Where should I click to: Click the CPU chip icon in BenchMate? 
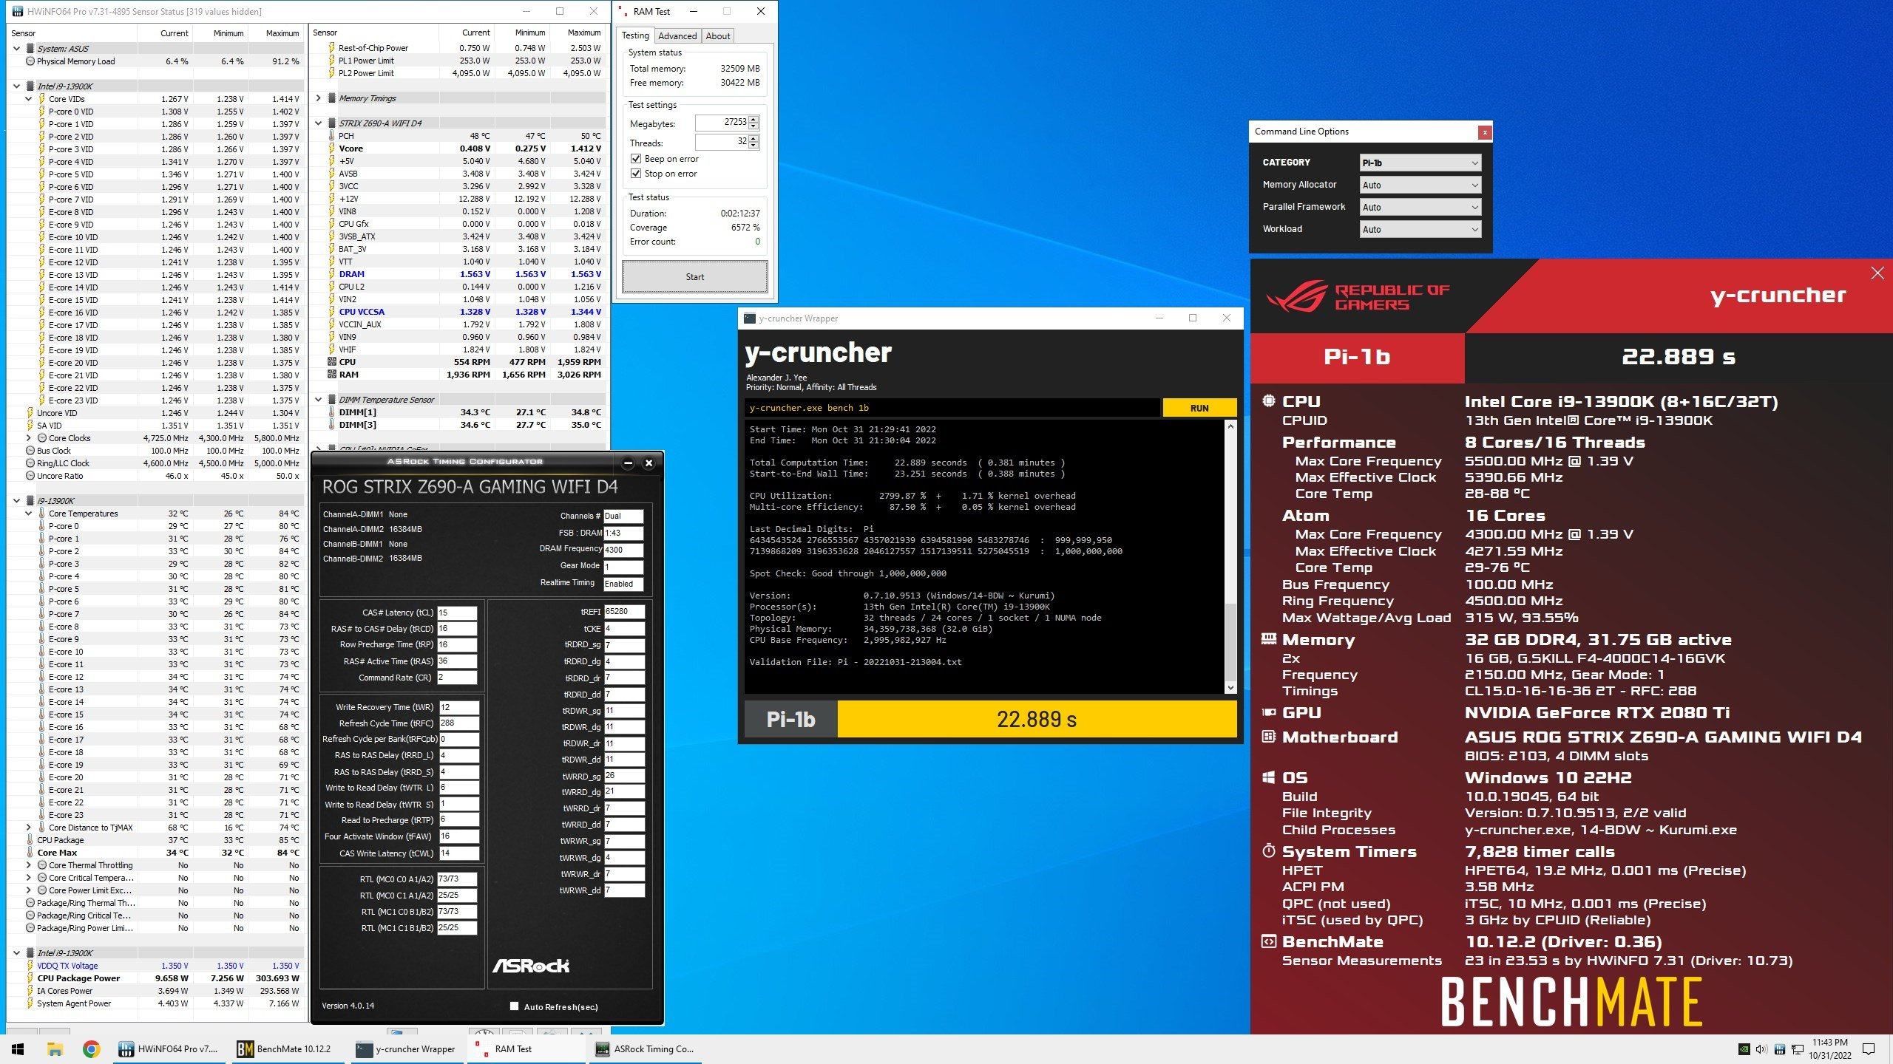1269,401
